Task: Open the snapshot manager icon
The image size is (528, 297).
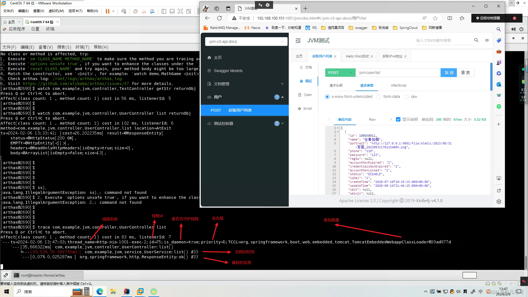Action: click(152, 11)
